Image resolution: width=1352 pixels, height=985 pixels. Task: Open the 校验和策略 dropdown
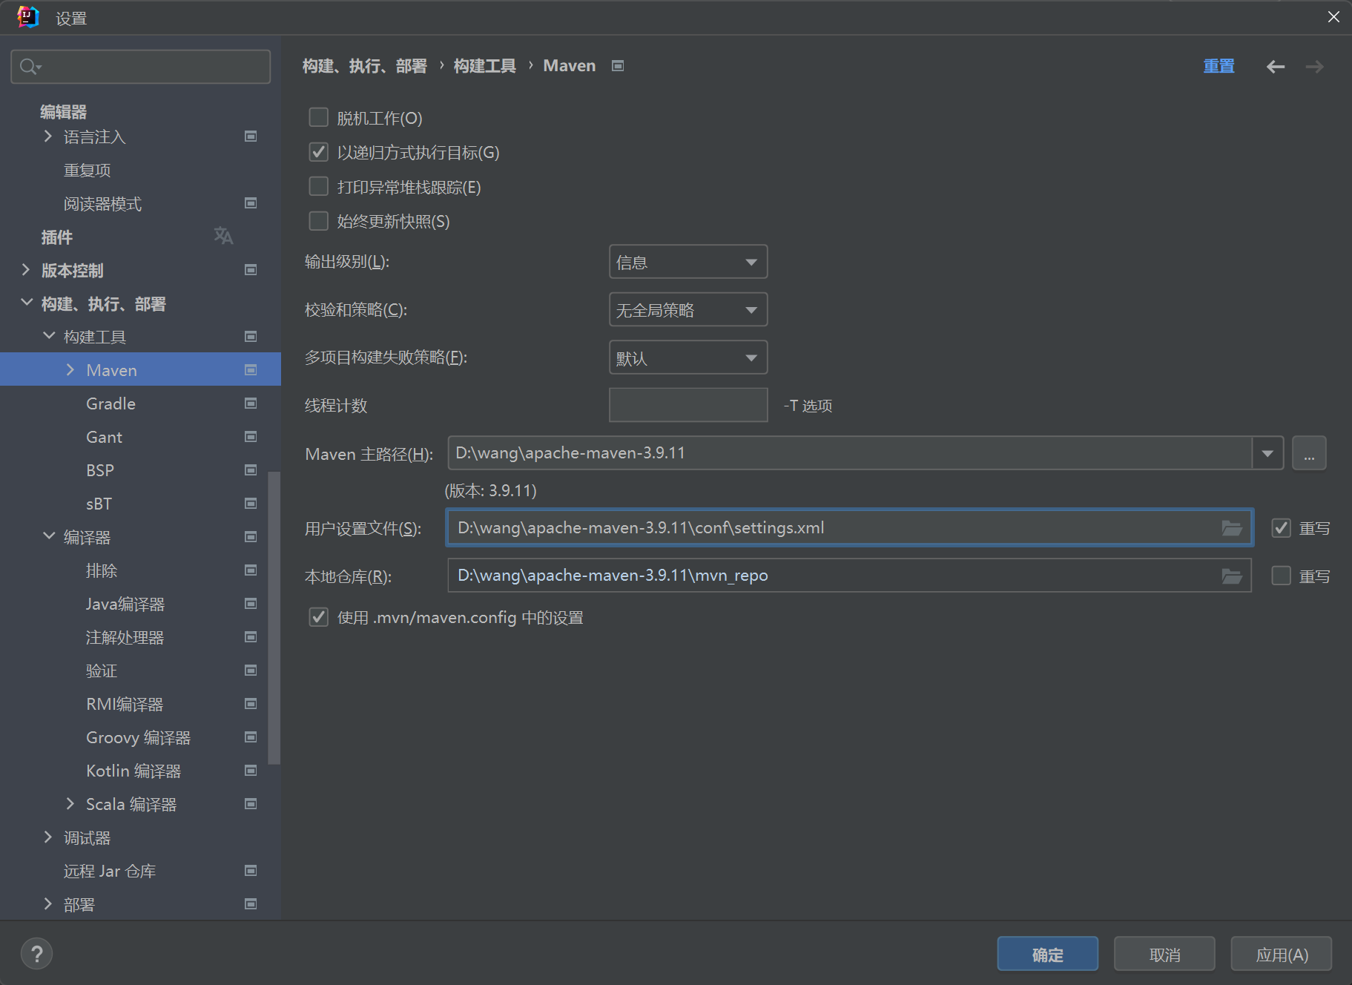pos(687,310)
